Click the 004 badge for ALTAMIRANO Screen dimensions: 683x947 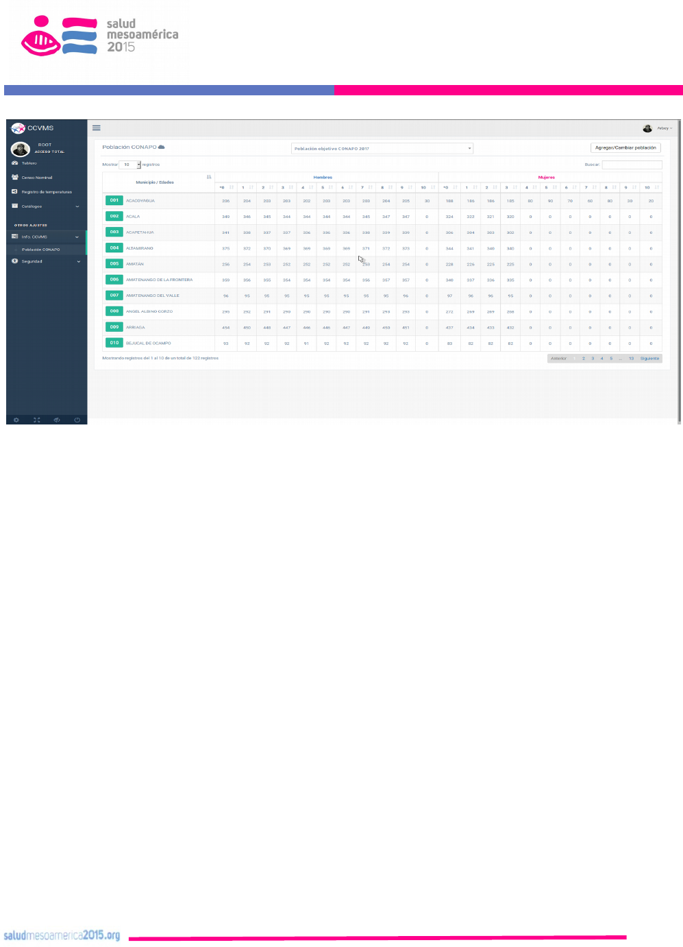coord(114,248)
